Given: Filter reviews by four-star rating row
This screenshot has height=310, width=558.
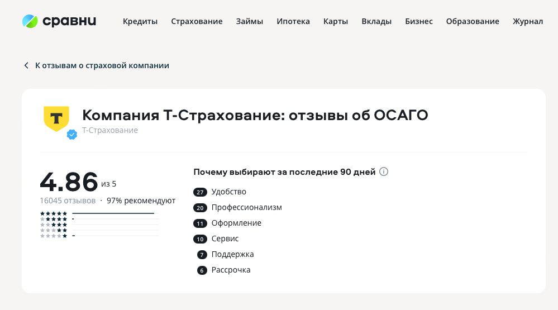Looking at the screenshot, I should 99,219.
